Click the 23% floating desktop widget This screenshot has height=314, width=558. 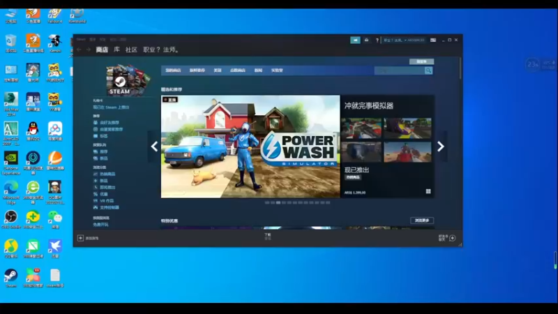[x=533, y=64]
